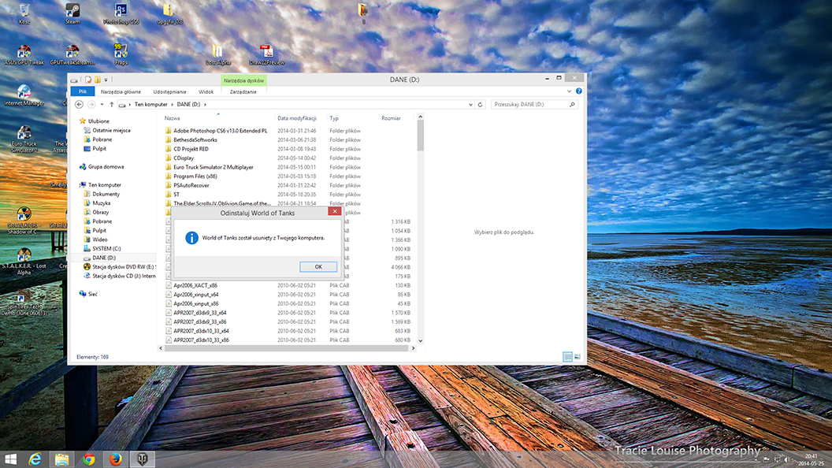Viewport: 832px width, 468px height.
Task: Switch to large icons view layout icon
Action: [578, 357]
